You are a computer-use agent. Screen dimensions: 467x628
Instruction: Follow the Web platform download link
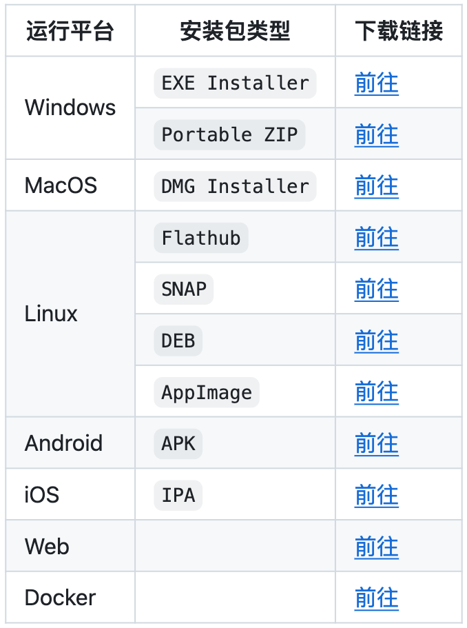[376, 547]
